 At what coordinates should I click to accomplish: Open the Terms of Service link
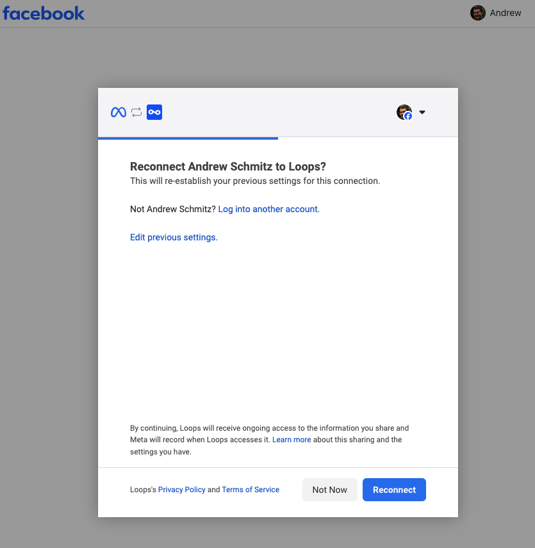click(x=250, y=490)
